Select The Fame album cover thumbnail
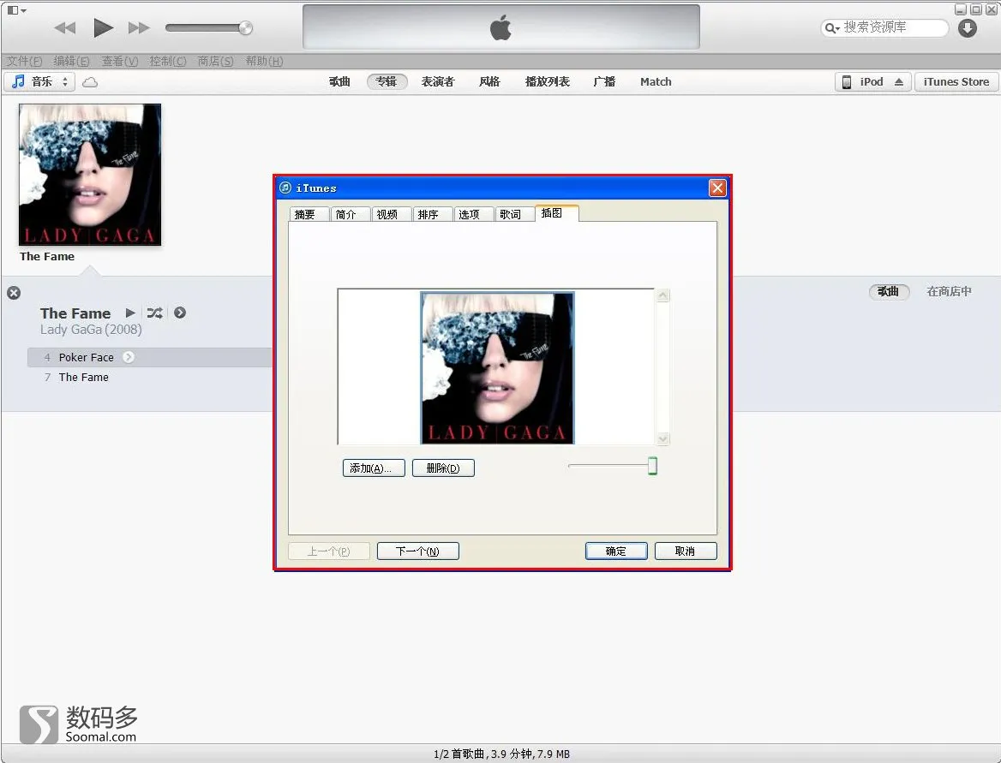1001x763 pixels. 90,175
